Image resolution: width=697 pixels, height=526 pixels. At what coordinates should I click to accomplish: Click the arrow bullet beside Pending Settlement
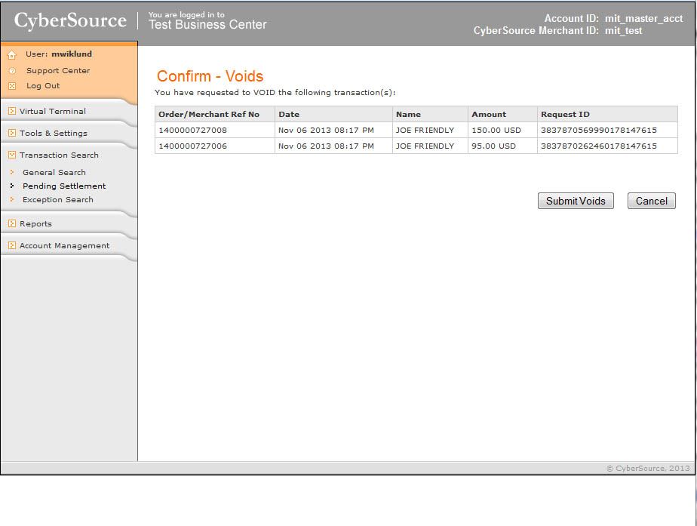(x=12, y=186)
